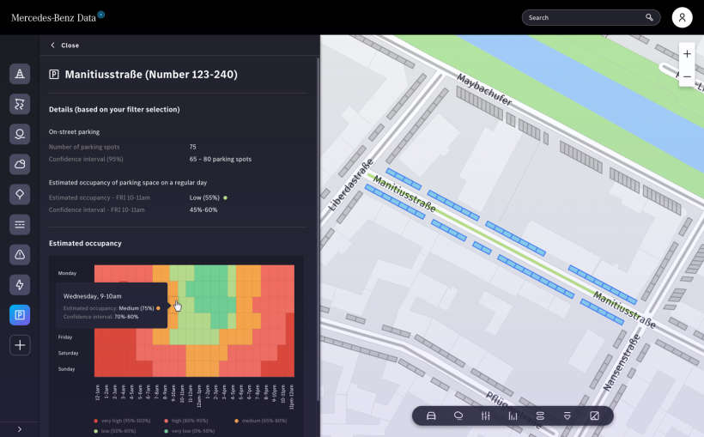This screenshot has height=437, width=704.
Task: Click the Friday row label in heatmap
Action: pyautogui.click(x=65, y=337)
